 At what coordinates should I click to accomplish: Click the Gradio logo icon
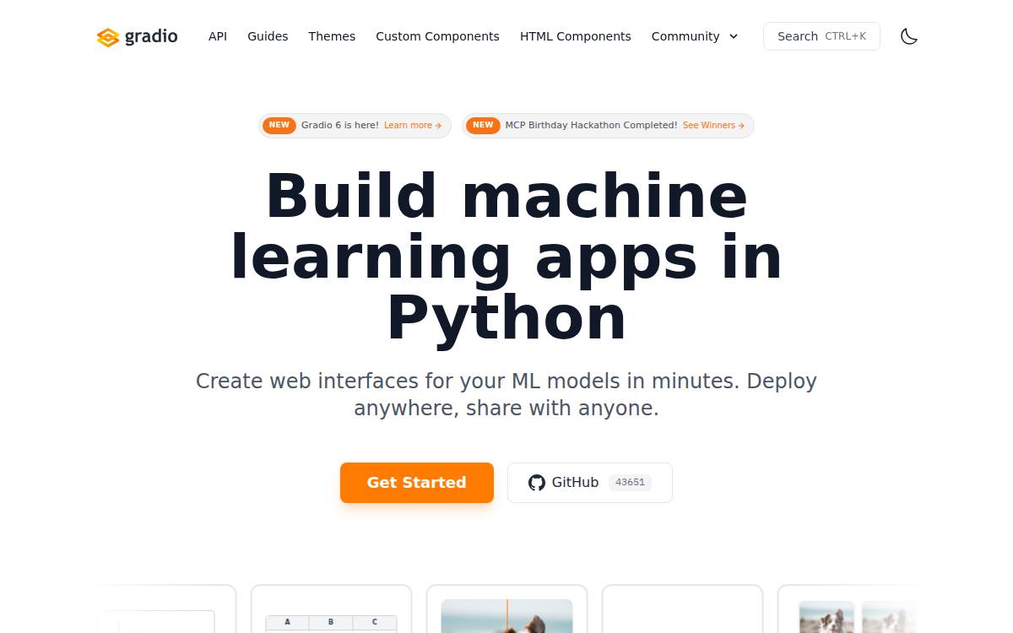[x=108, y=37]
